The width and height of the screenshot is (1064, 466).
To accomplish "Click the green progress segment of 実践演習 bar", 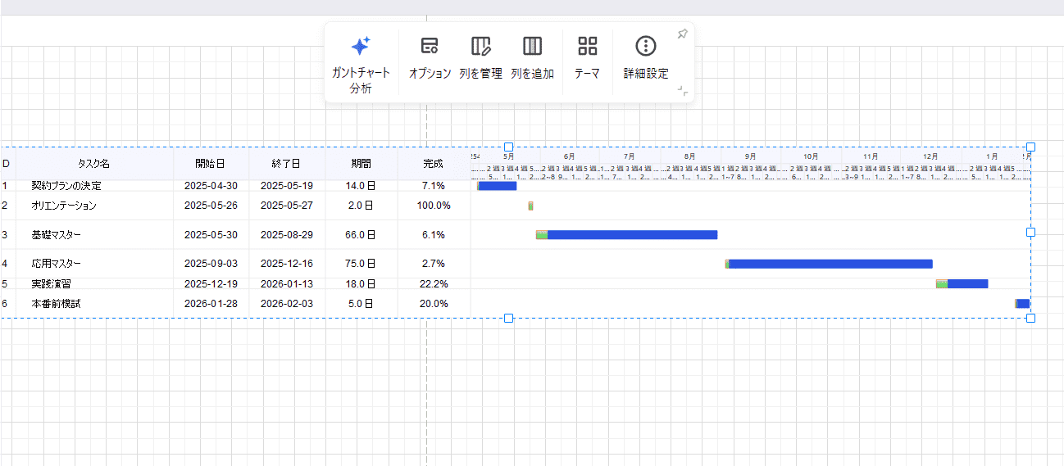I will pyautogui.click(x=942, y=284).
